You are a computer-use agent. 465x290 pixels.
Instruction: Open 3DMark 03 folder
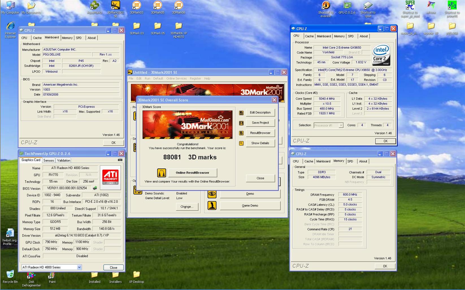136,28
